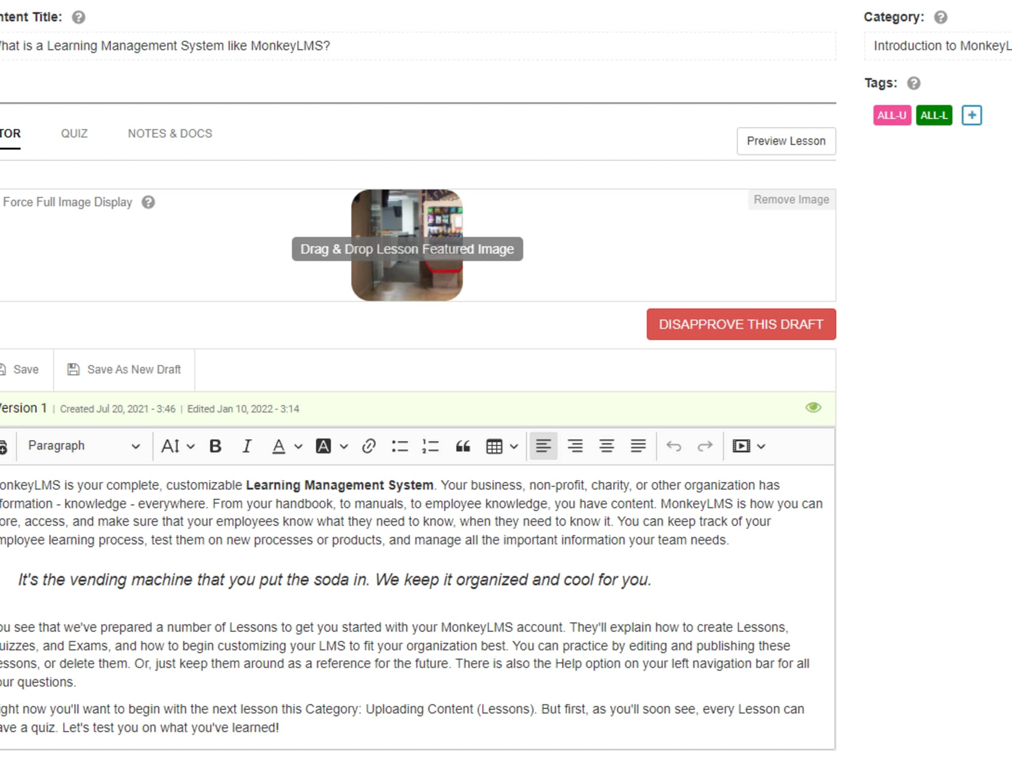Viewport: 1012px width, 759px height.
Task: Create a numbered list
Action: 430,446
